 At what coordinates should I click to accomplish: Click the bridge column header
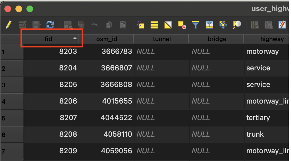tap(217, 39)
